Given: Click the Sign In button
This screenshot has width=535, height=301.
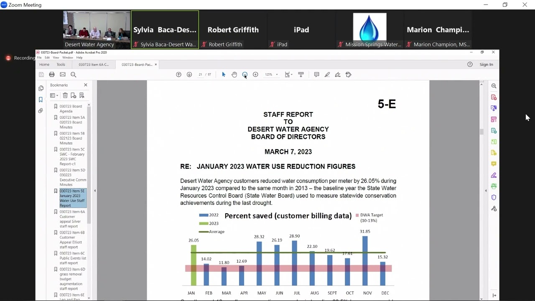Looking at the screenshot, I should (x=487, y=64).
